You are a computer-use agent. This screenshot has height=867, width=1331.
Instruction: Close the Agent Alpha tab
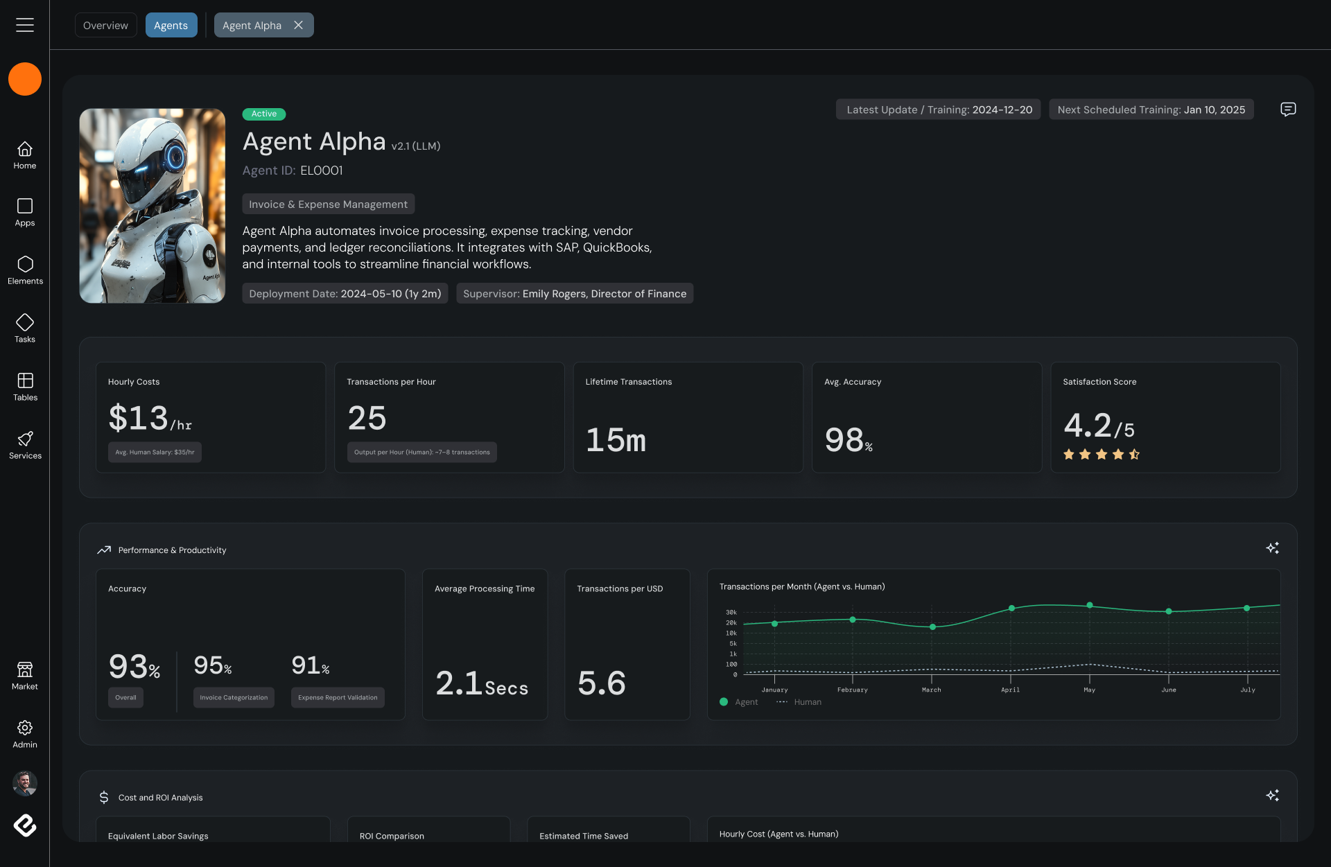(x=299, y=25)
